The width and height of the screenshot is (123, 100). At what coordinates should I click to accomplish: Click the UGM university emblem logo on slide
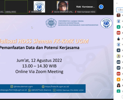pos(51,23)
